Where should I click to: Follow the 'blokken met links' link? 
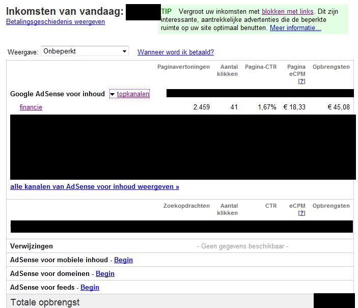pos(287,11)
